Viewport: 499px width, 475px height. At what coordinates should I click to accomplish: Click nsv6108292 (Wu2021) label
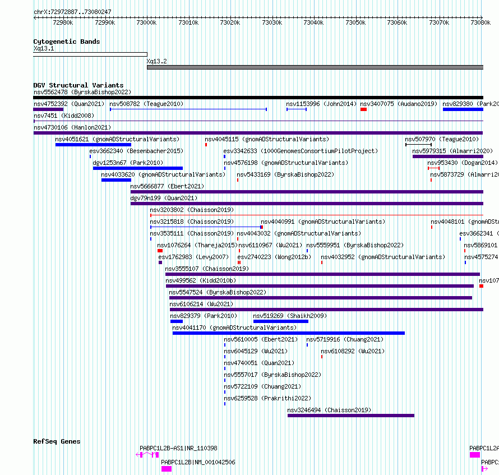point(353,352)
